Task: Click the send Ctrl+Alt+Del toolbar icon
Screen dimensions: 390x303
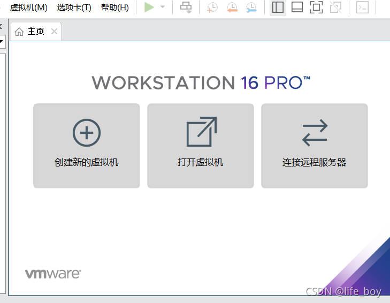Action: point(186,7)
